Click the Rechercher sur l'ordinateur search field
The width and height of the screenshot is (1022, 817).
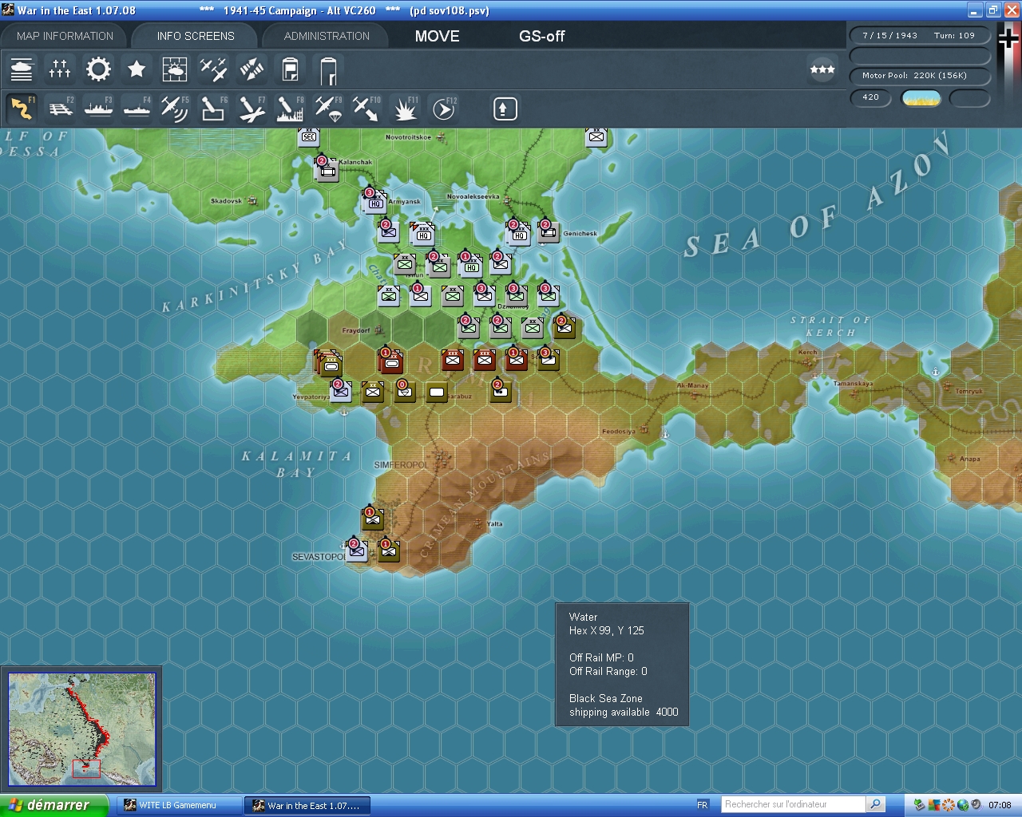click(792, 804)
